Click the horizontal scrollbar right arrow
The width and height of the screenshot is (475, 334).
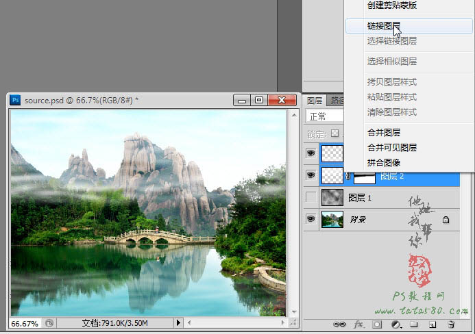click(283, 323)
